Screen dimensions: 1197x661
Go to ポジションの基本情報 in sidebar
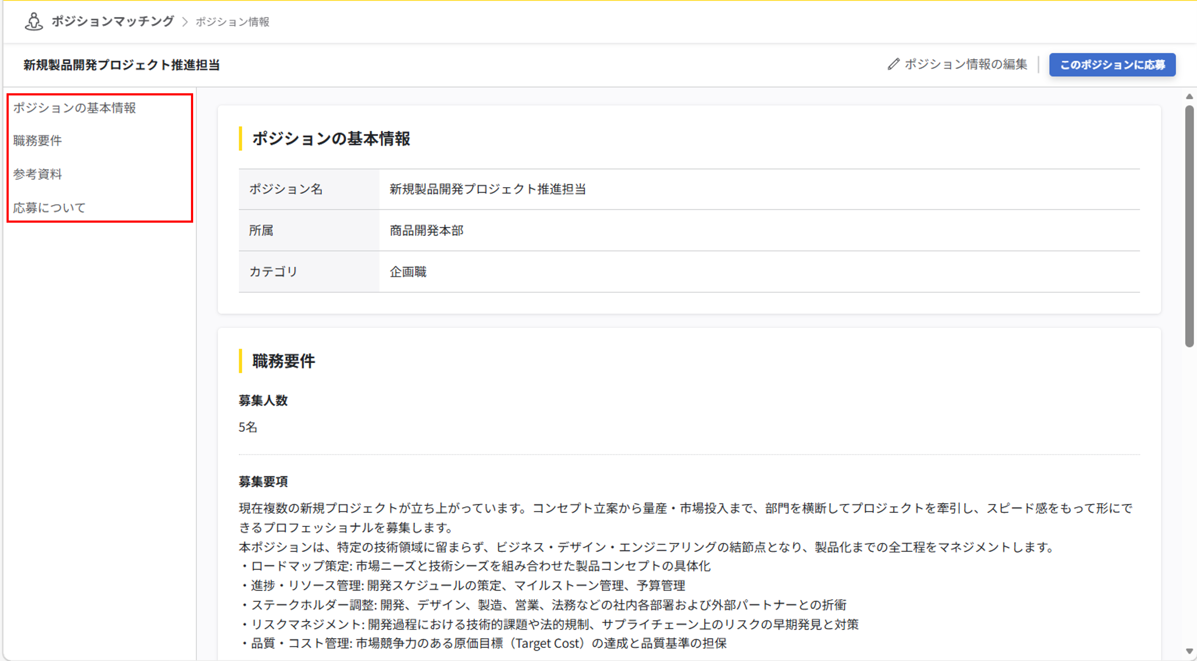coord(74,108)
